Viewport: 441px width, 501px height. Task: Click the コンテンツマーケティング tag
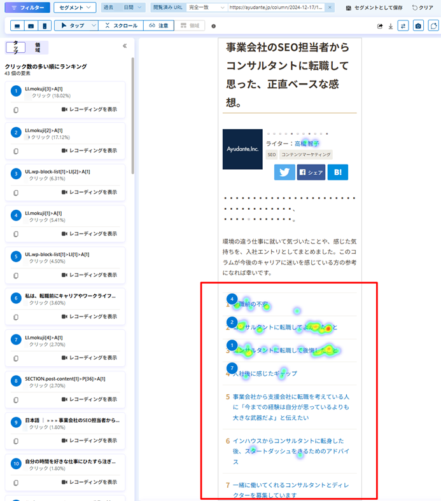point(306,154)
